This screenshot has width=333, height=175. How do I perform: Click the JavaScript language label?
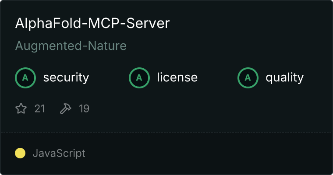click(x=59, y=154)
